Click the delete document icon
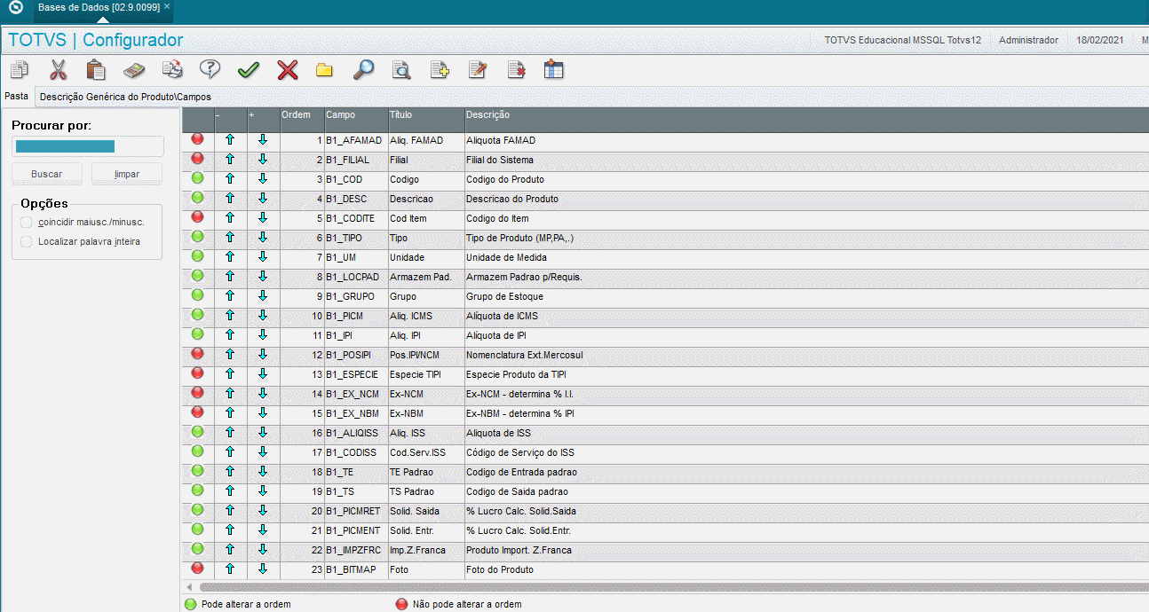Image resolution: width=1149 pixels, height=612 pixels. 516,70
